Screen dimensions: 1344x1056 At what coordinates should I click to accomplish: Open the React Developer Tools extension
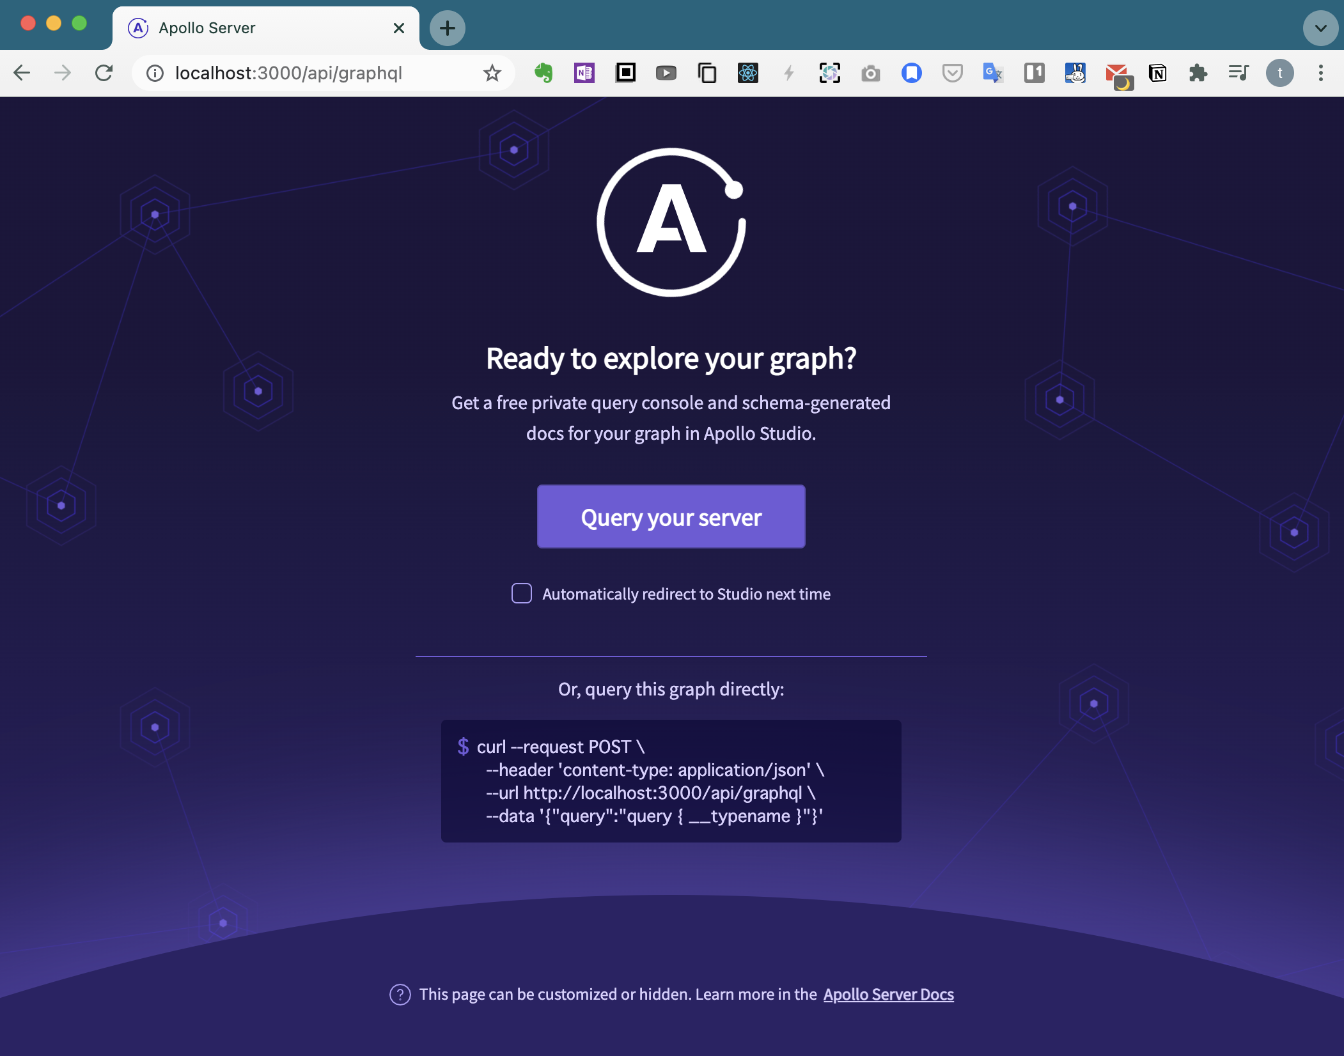747,73
